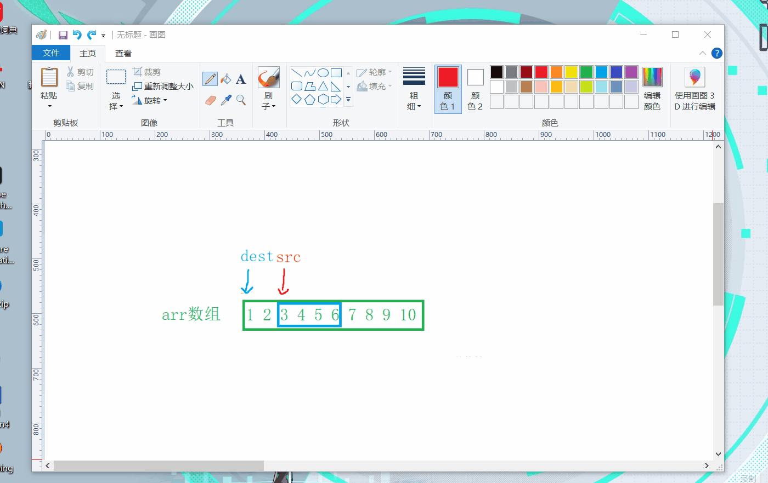Click the vertical scrollbar down arrow
Viewport: 768px width, 483px height.
tap(718, 454)
